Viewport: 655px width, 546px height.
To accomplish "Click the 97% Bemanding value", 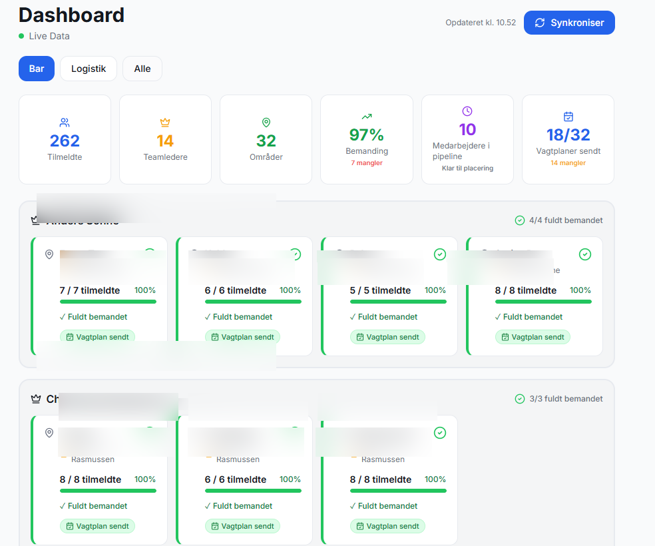I will [x=366, y=135].
